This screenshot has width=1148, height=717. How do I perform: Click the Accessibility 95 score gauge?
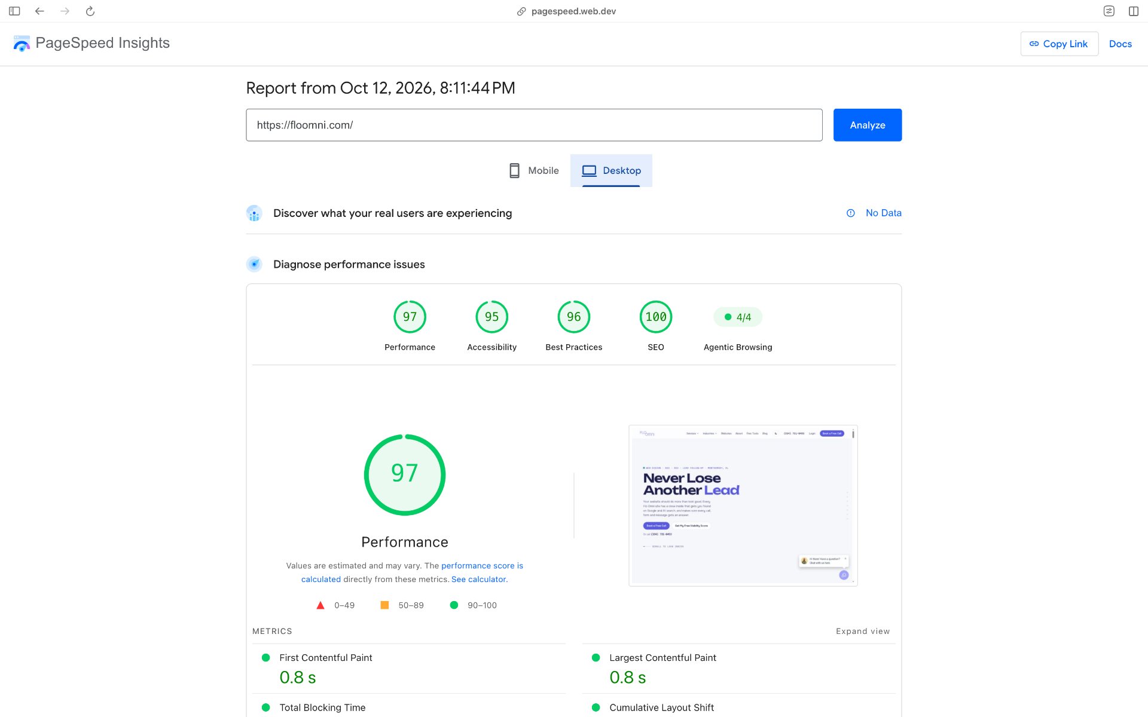(491, 317)
